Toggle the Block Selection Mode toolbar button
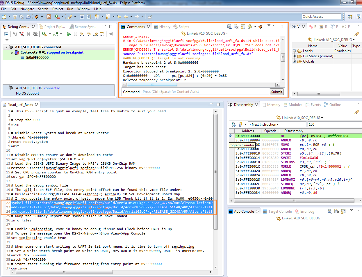This screenshot has height=277, width=362. click(82, 17)
